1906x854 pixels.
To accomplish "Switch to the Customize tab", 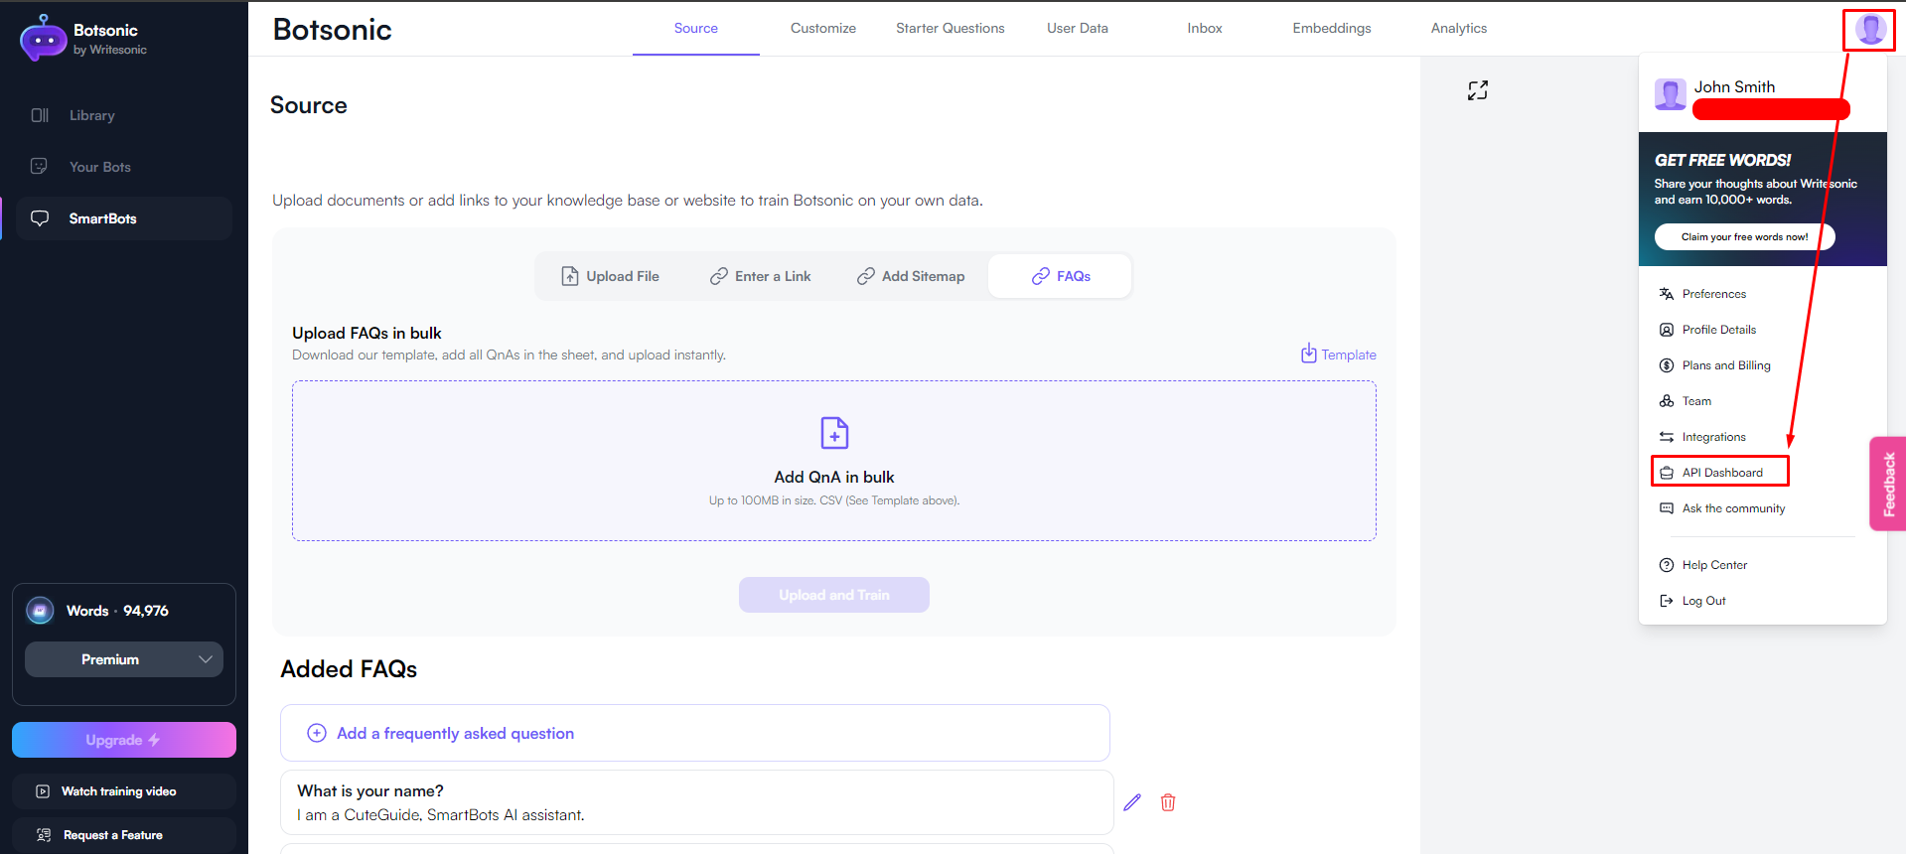I will tap(823, 28).
